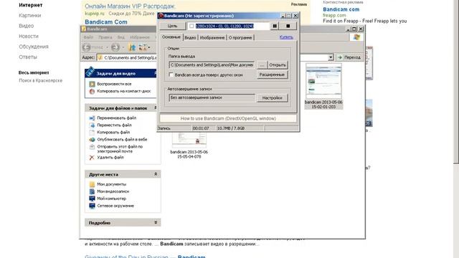This screenshot has width=459, height=258.
Task: Open Мои документы folder icon
Action: [x=92, y=184]
